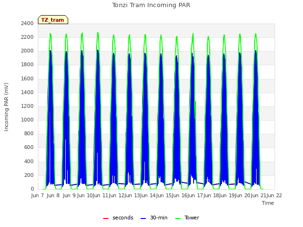The width and height of the screenshot is (303, 227).
Task: Click the Jun 10 x-axis date label
Action: (x=85, y=195)
